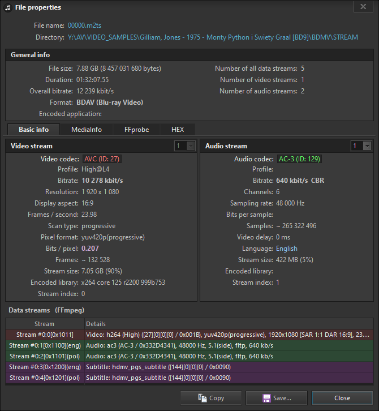
Task: Click the music note icon in title bar
Action: click(7, 7)
